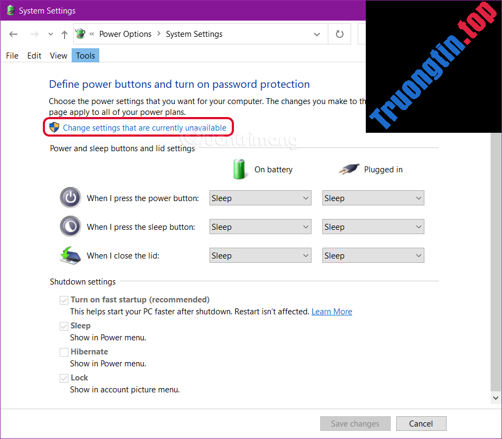Enable the Hibernate shutdown option

[x=63, y=352]
